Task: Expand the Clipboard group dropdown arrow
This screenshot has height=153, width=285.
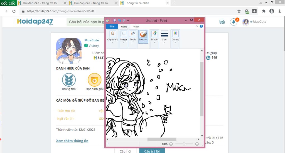Action: (x=112, y=42)
